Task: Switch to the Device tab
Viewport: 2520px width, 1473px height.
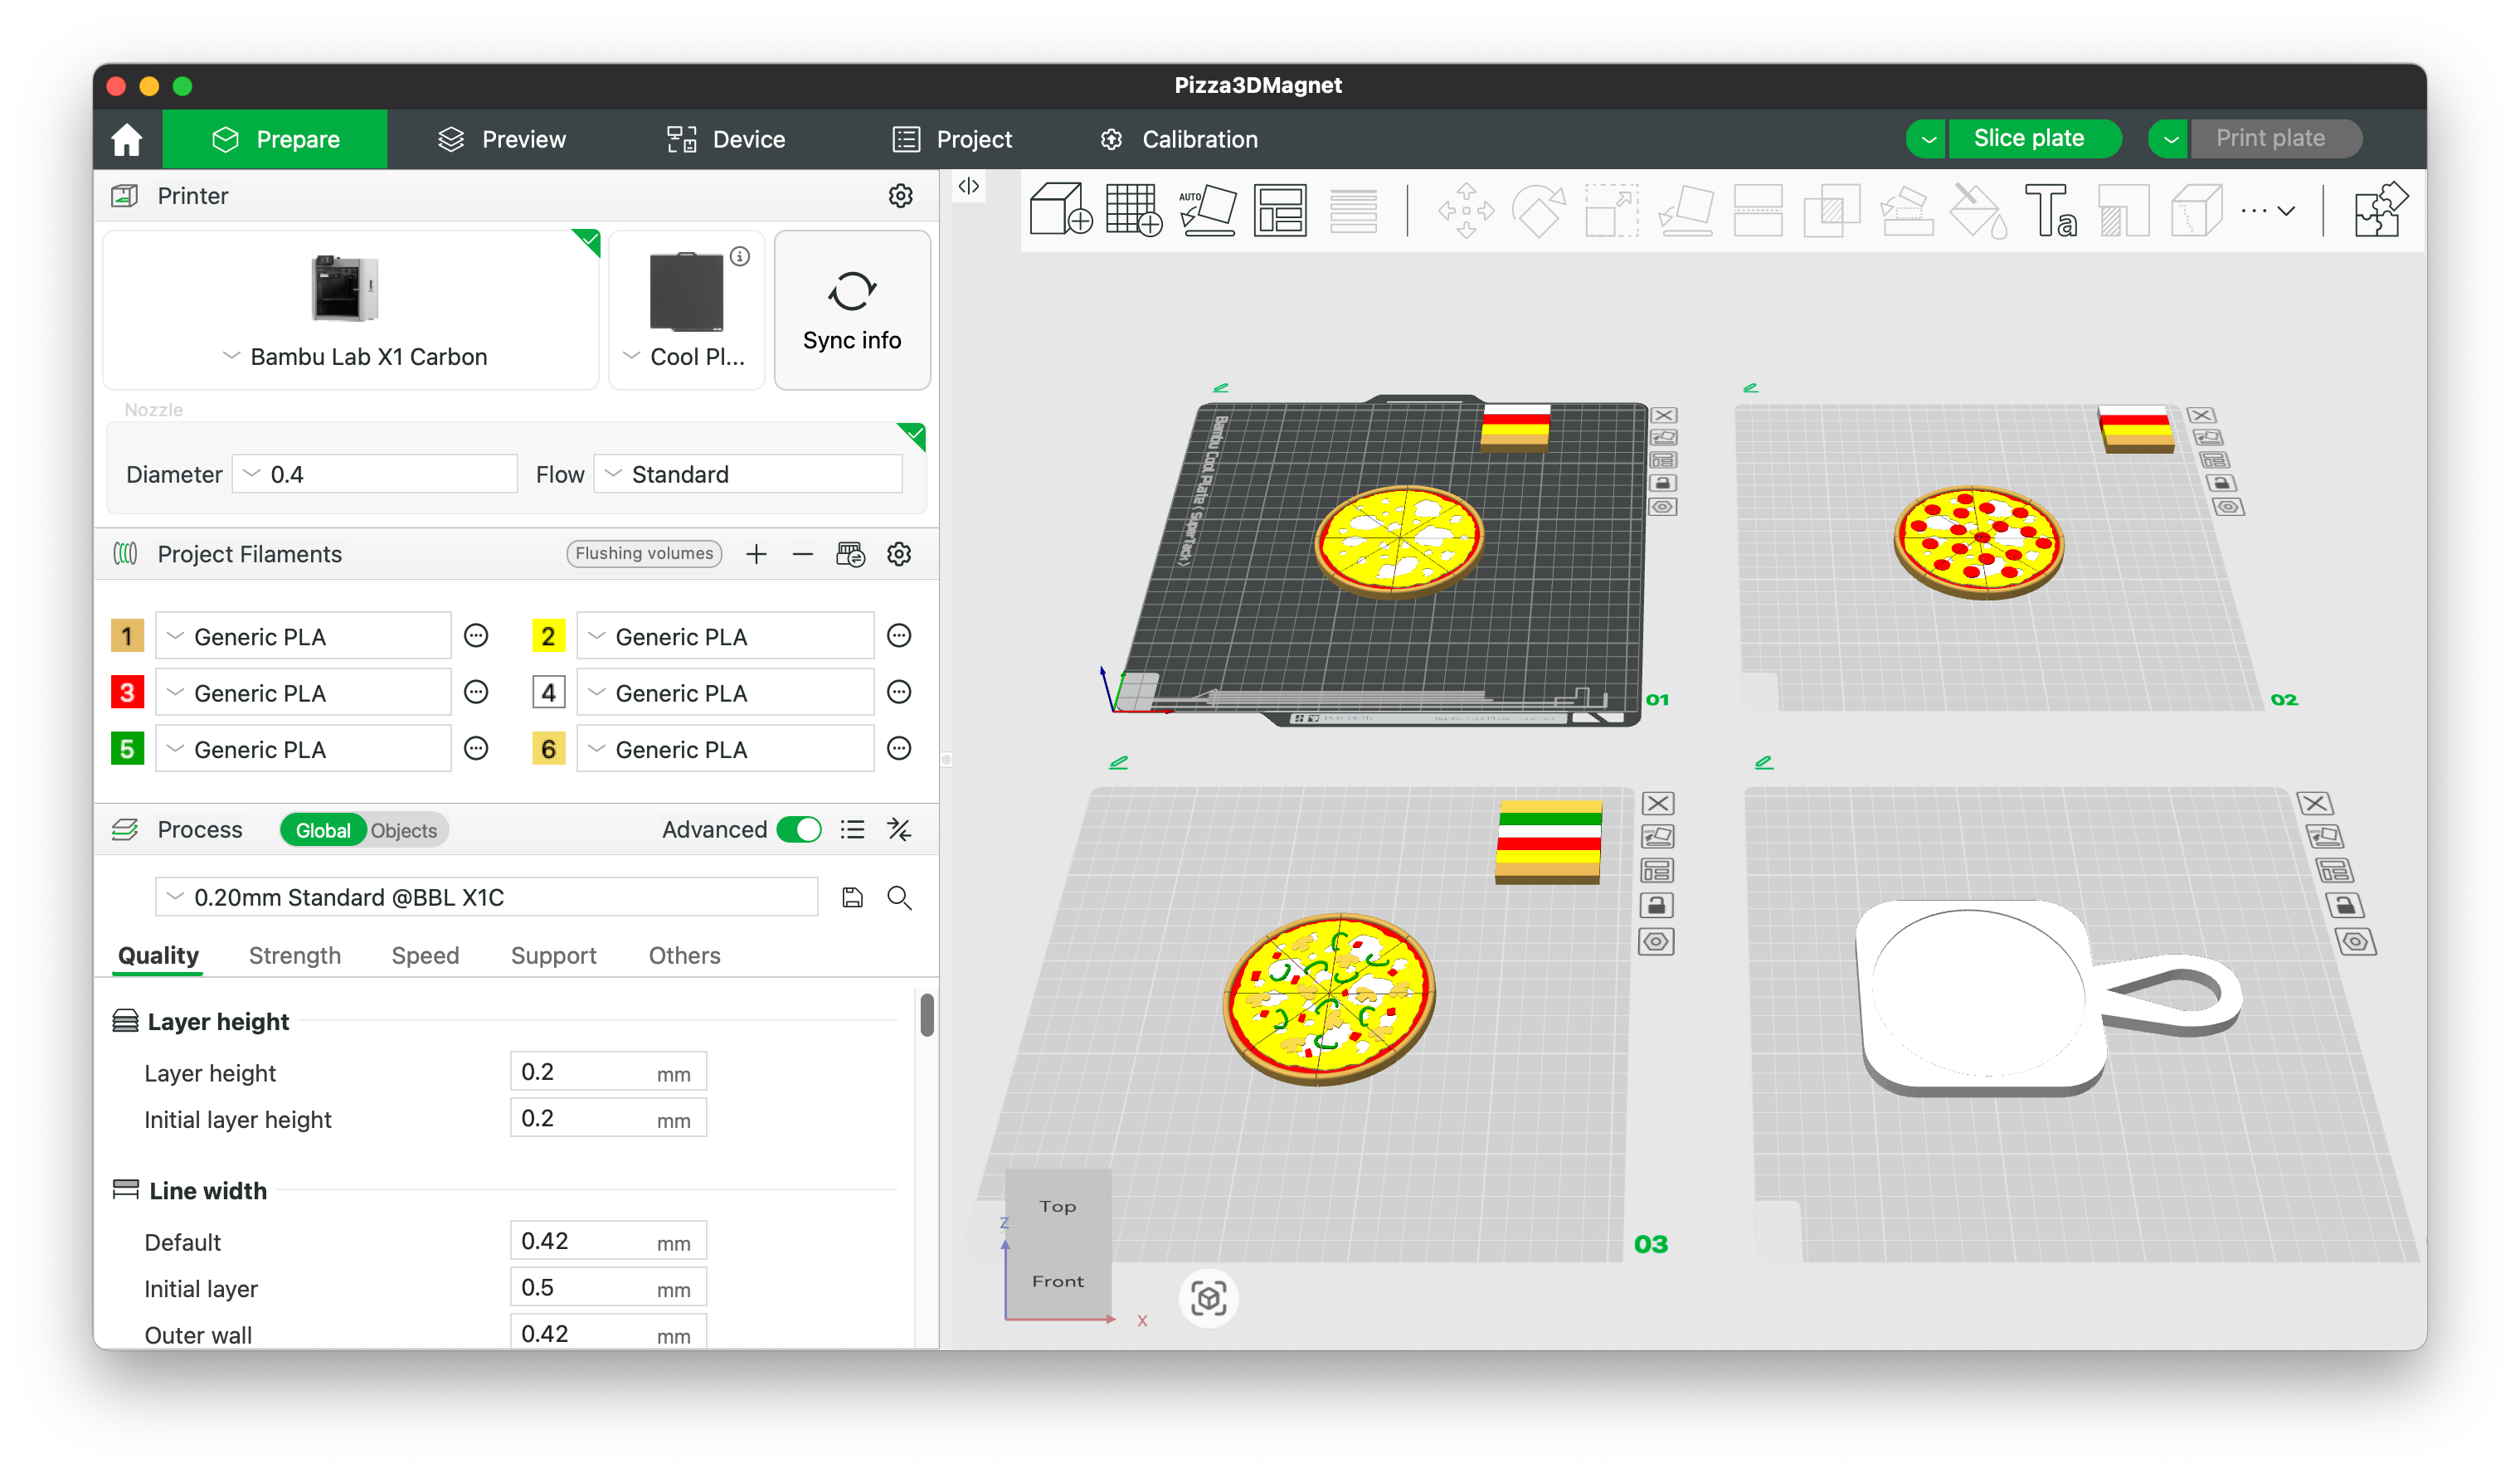Action: (726, 139)
